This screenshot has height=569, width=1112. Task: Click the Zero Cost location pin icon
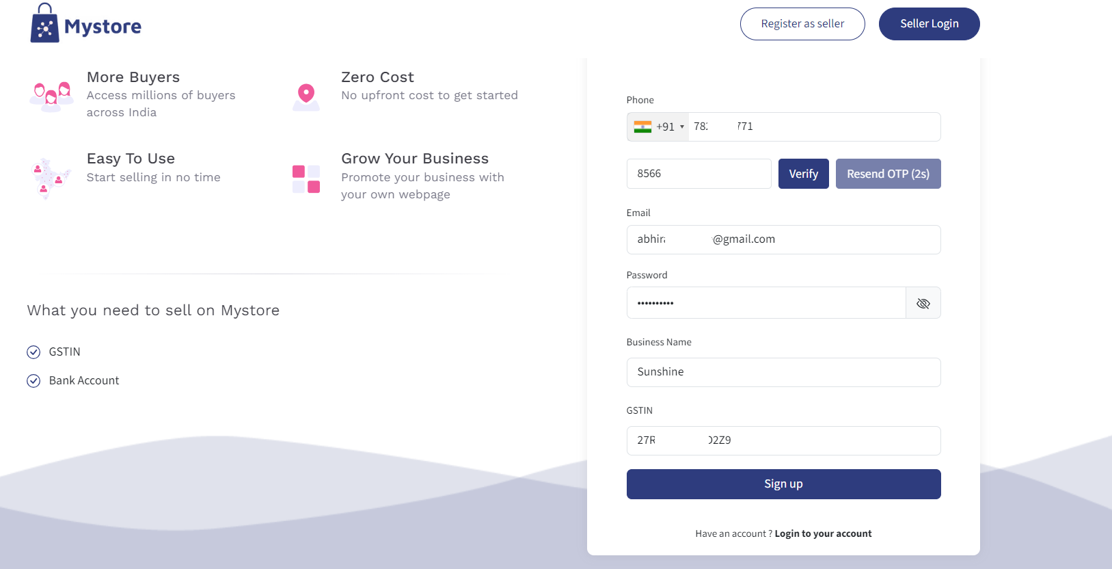306,96
